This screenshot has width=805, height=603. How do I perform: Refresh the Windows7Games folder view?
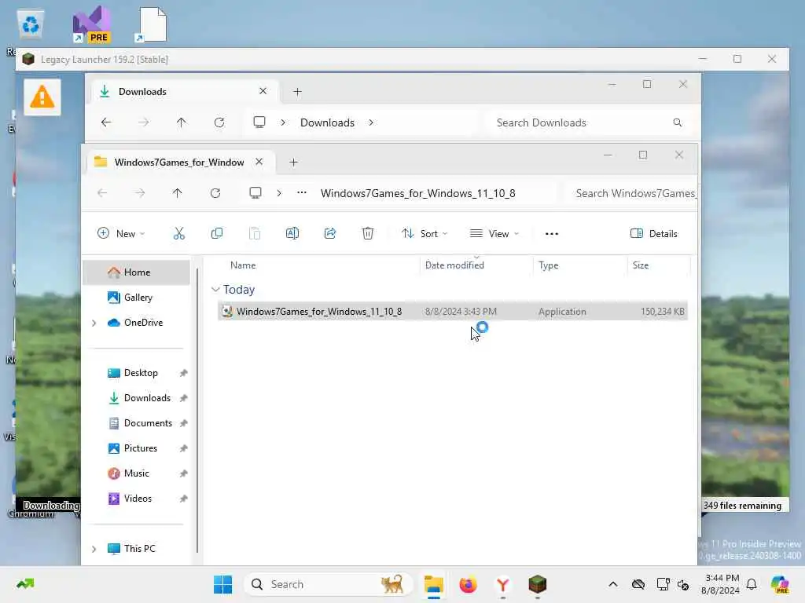tap(215, 193)
